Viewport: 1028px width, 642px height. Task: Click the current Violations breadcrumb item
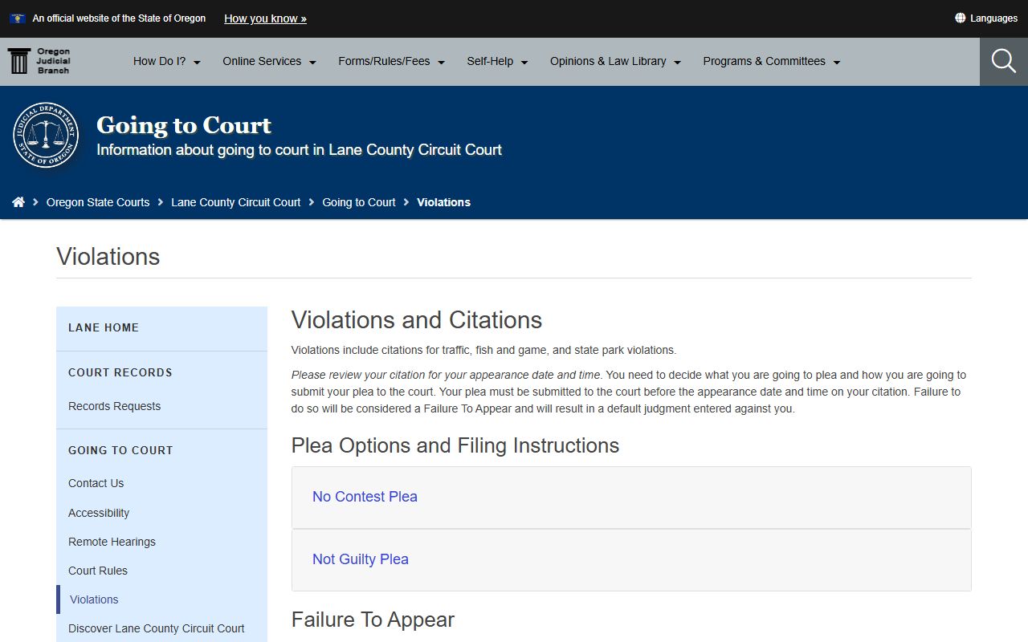[444, 202]
